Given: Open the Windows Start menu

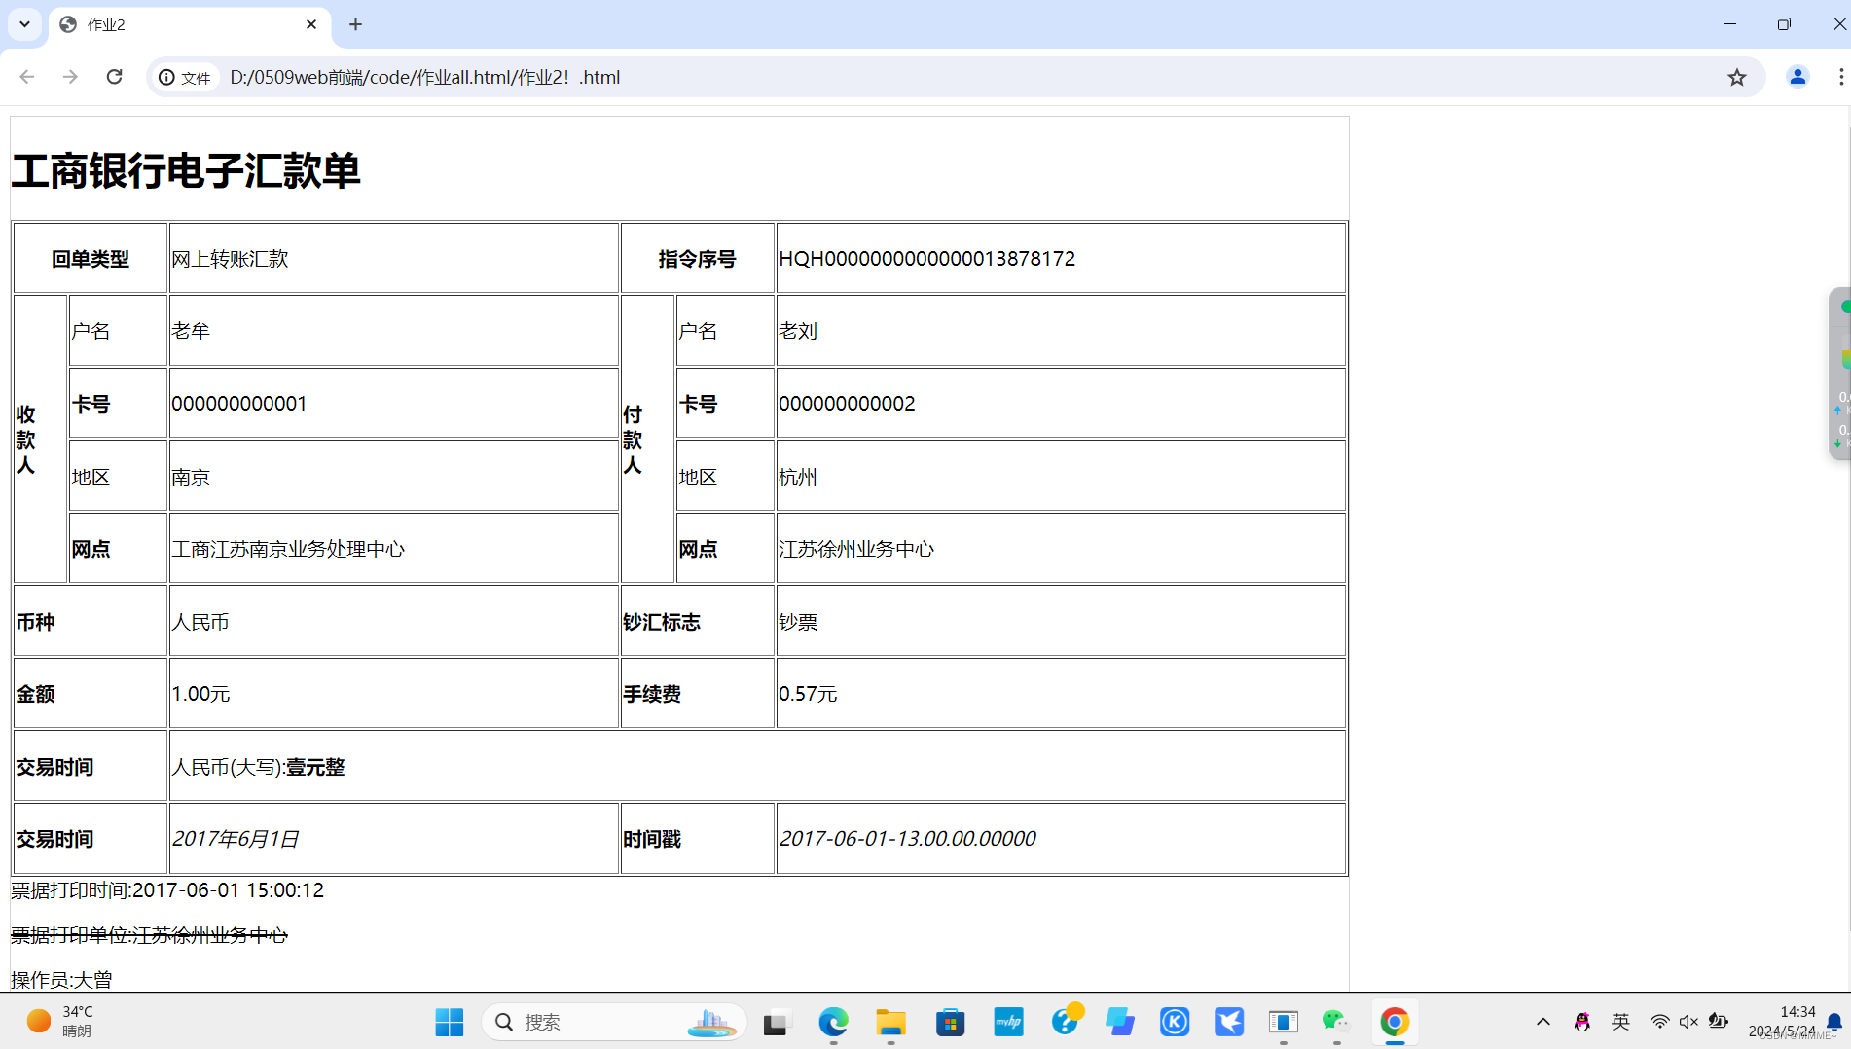Looking at the screenshot, I should pos(449,1022).
